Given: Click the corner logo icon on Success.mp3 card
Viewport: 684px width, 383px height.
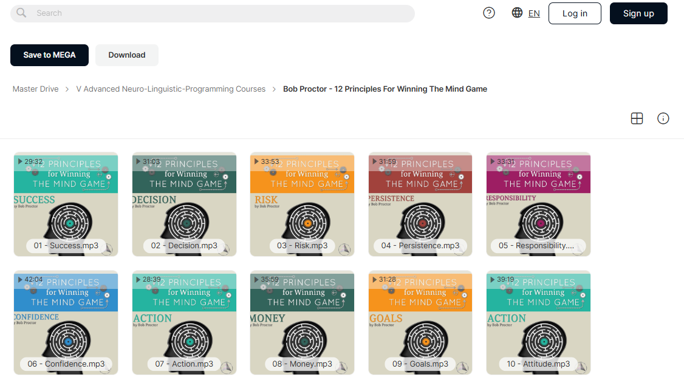Looking at the screenshot, I should click(x=106, y=249).
